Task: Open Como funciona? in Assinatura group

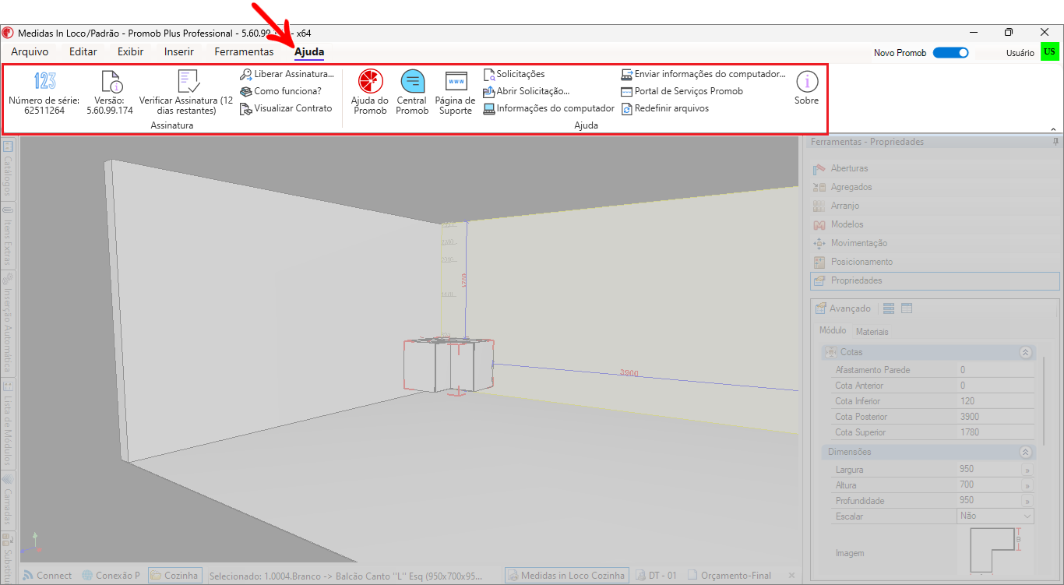Action: (280, 91)
